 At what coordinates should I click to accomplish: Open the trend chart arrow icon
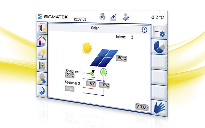(114, 17)
